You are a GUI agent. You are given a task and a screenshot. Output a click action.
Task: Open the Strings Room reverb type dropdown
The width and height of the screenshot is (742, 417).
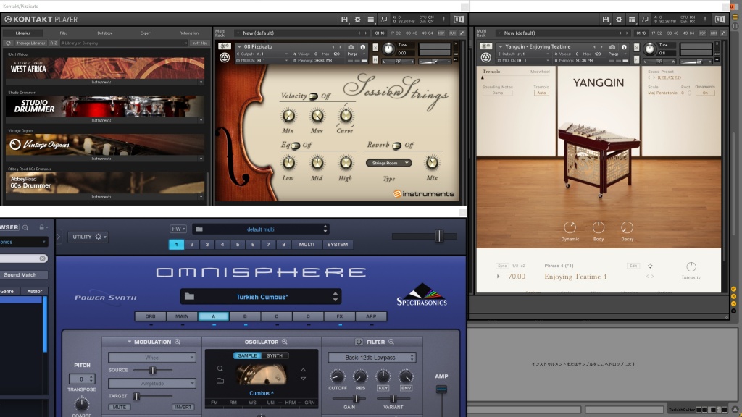coord(388,163)
